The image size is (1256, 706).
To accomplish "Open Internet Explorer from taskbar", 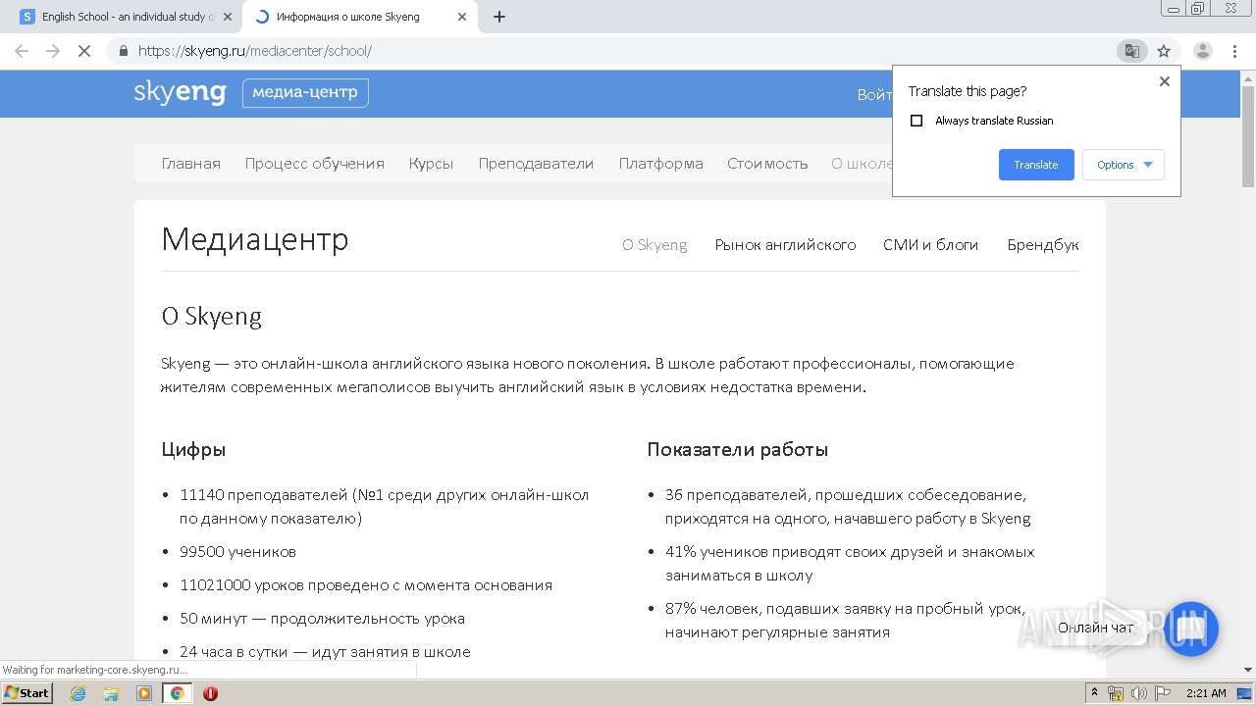I will pos(78,693).
